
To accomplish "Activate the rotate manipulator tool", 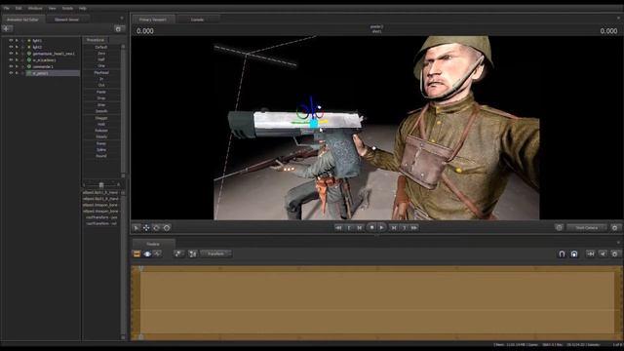I will [x=156, y=228].
